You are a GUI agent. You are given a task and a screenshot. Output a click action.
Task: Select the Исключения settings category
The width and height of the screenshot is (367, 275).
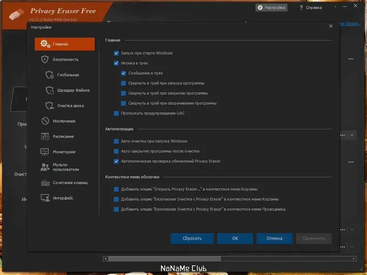coord(63,121)
